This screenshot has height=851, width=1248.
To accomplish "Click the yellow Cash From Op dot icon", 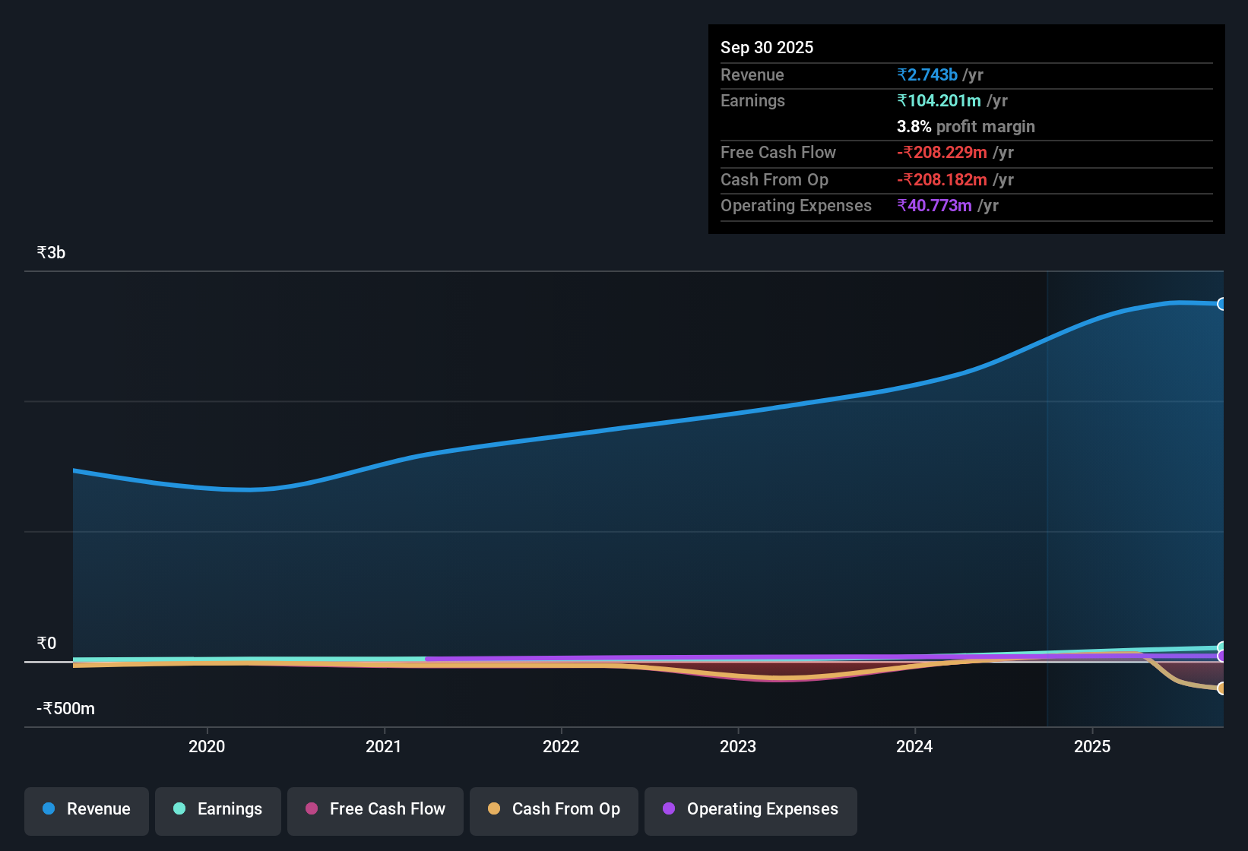I will (494, 809).
